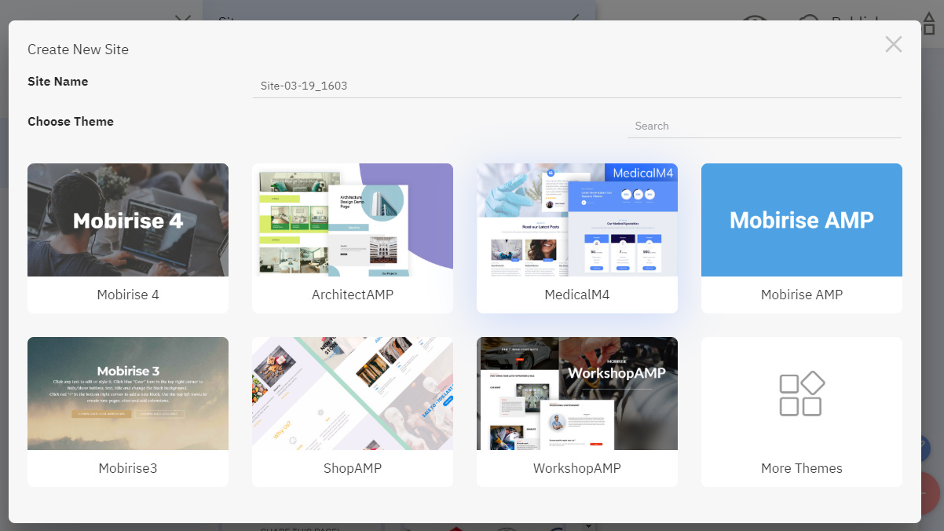
Task: Click the theme Search field
Action: [764, 126]
